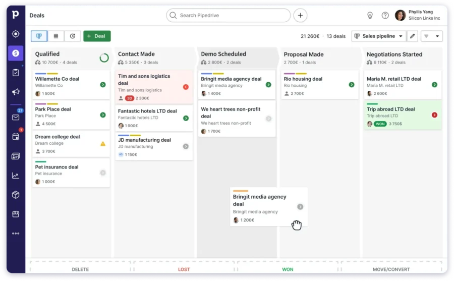The width and height of the screenshot is (454, 281).
Task: Open Insights chart icon in sidebar
Action: 16,175
